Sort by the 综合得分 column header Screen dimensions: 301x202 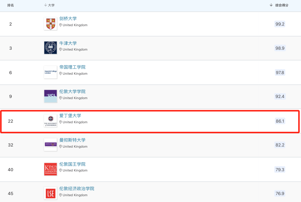(279, 5)
